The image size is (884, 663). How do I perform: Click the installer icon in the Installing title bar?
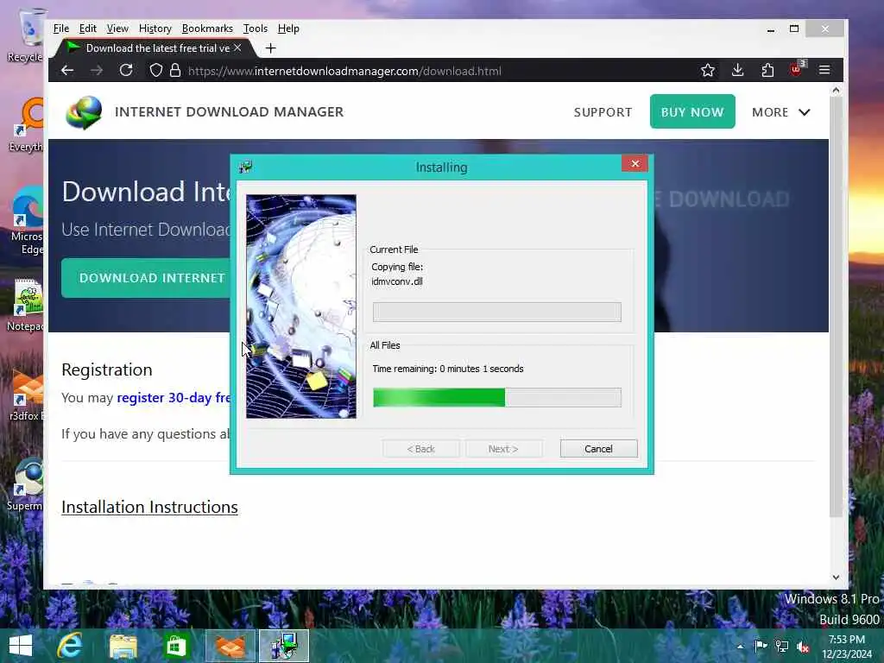click(246, 167)
